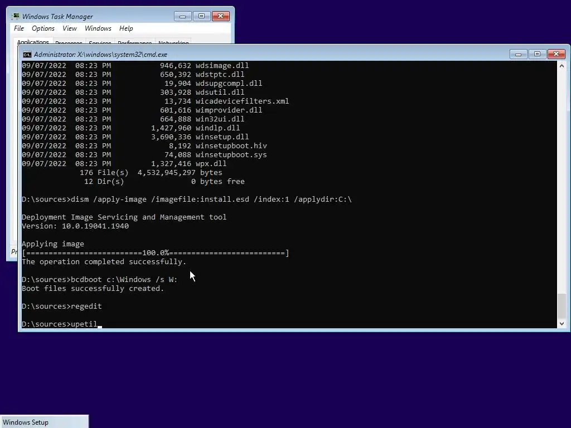The image size is (571, 428).
Task: Open the File menu in Task Manager
Action: [19, 28]
